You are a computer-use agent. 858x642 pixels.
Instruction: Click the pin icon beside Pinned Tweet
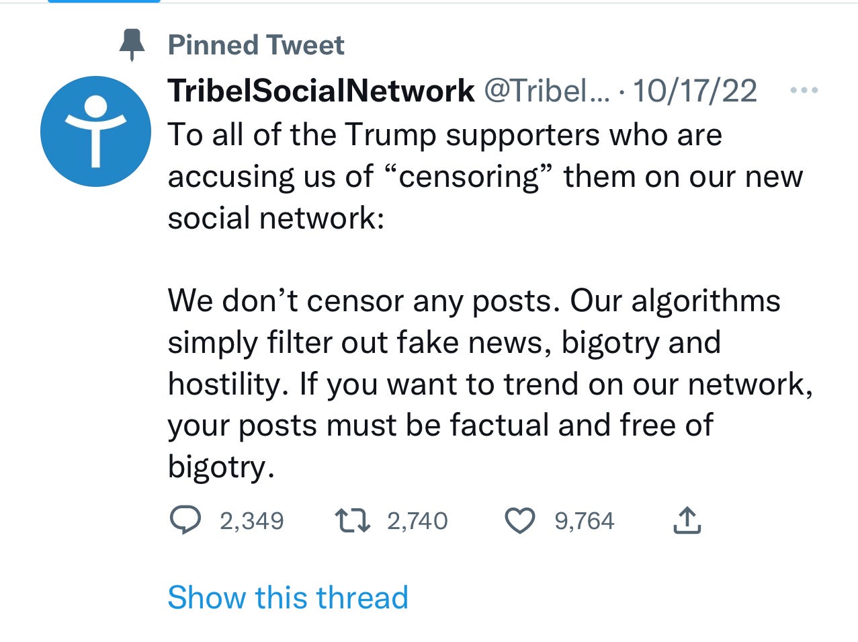[x=132, y=45]
